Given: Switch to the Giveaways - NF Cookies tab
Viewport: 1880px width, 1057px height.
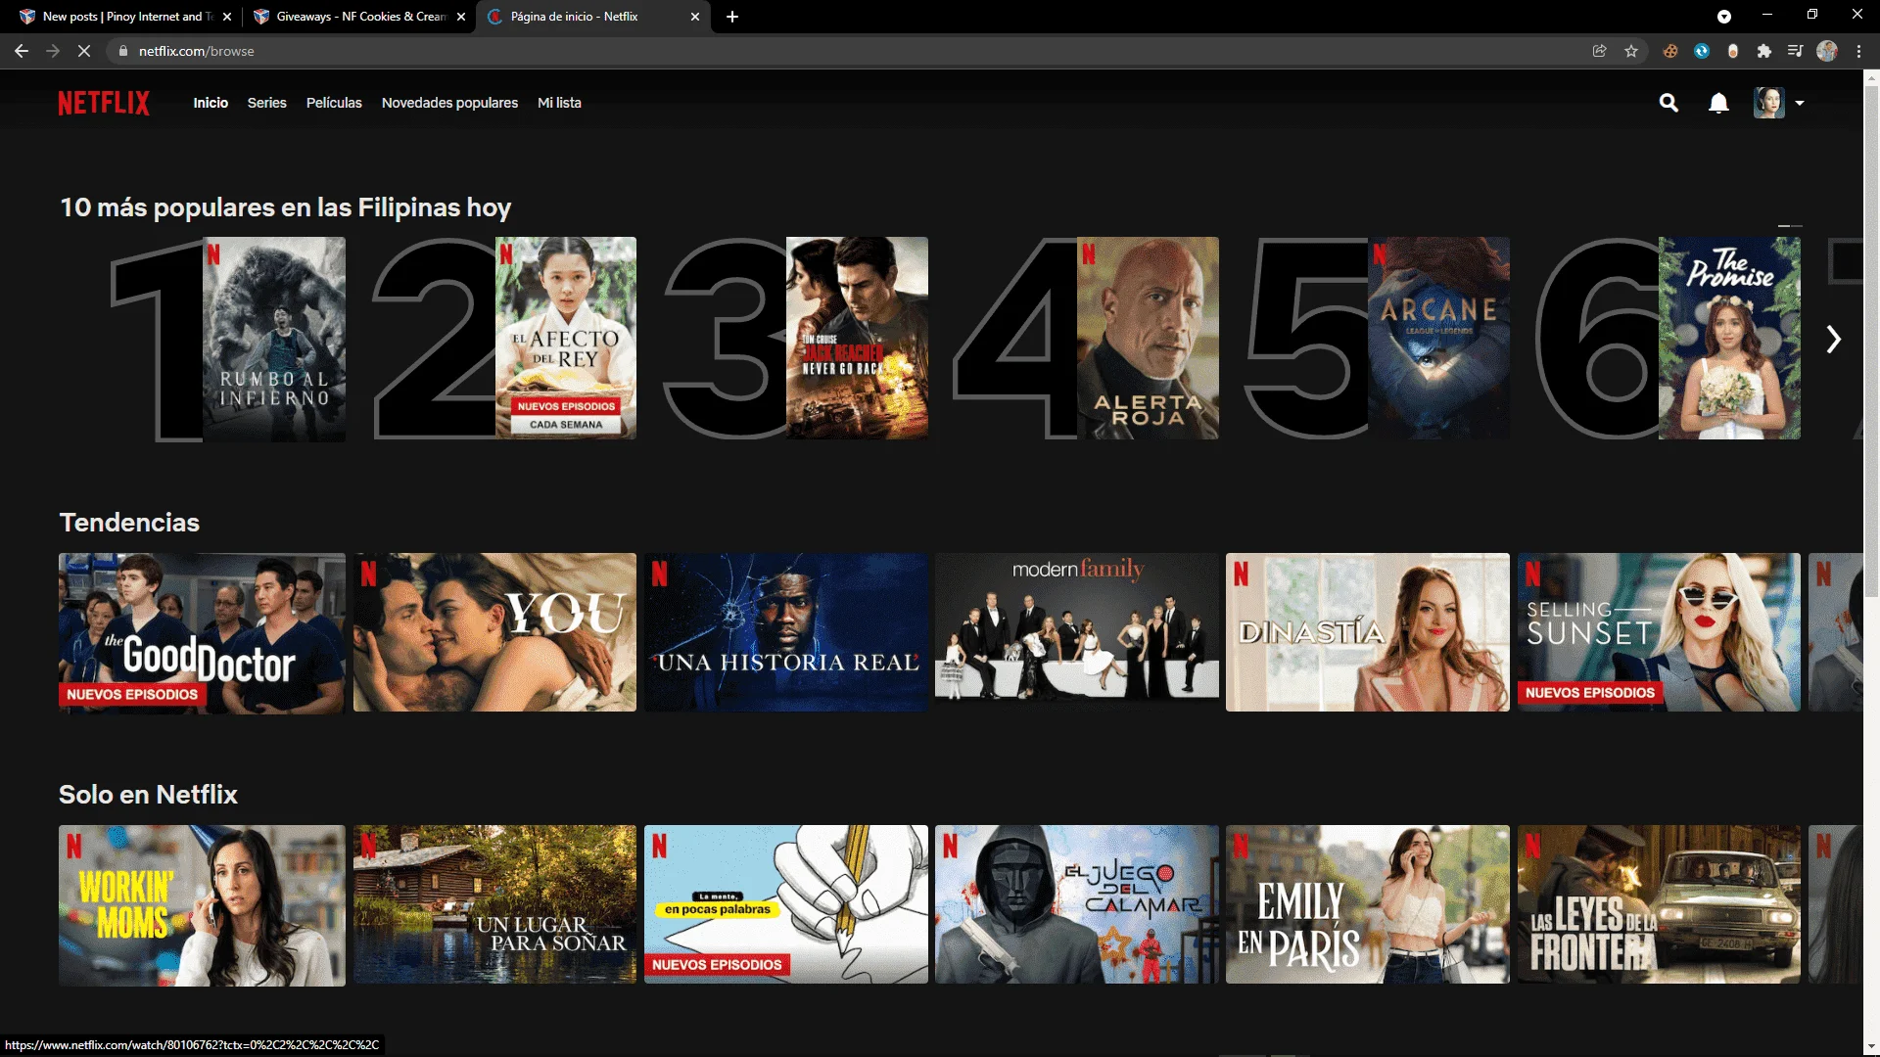Looking at the screenshot, I should [x=358, y=17].
